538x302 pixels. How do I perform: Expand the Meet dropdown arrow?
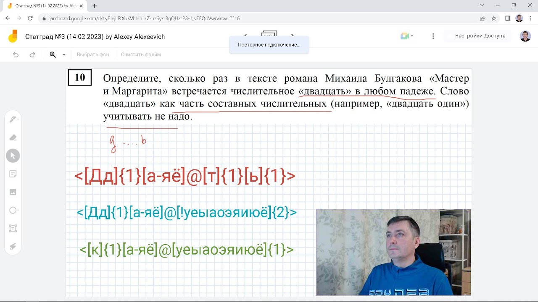tap(412, 36)
